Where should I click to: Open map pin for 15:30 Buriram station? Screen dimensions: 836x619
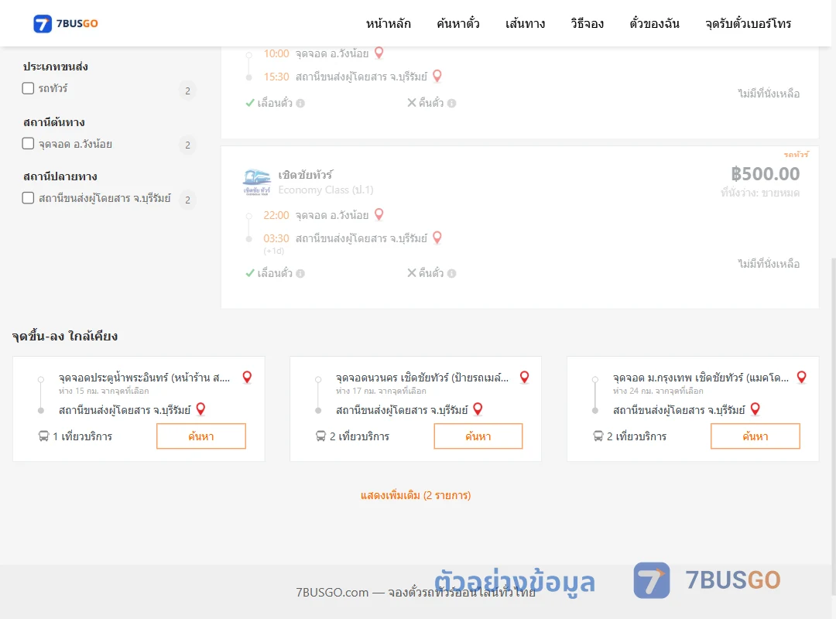437,77
